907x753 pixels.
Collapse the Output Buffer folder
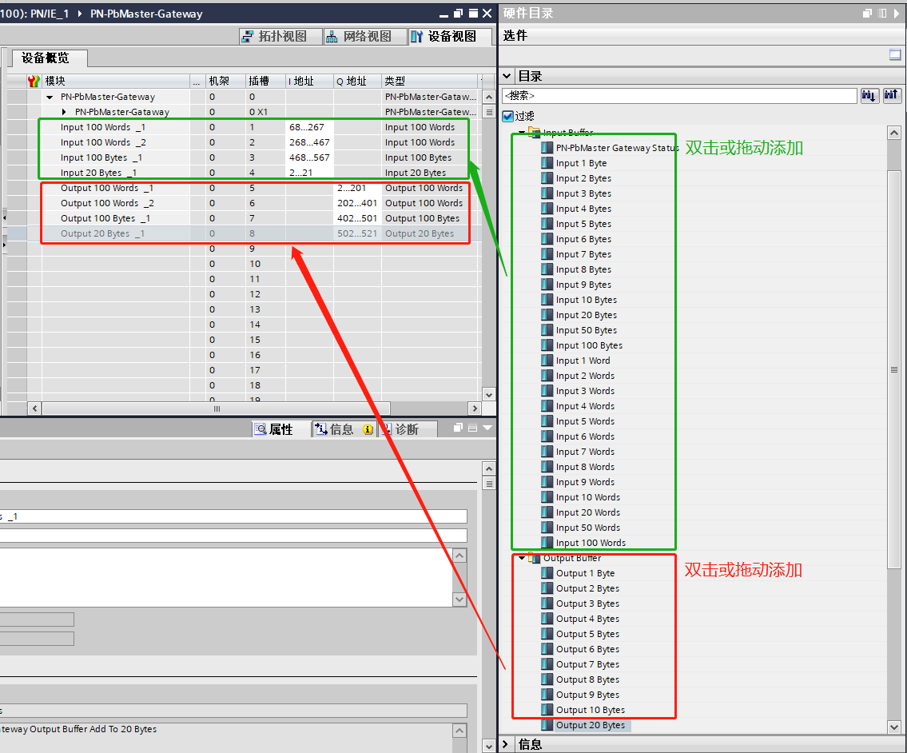pyautogui.click(x=523, y=558)
